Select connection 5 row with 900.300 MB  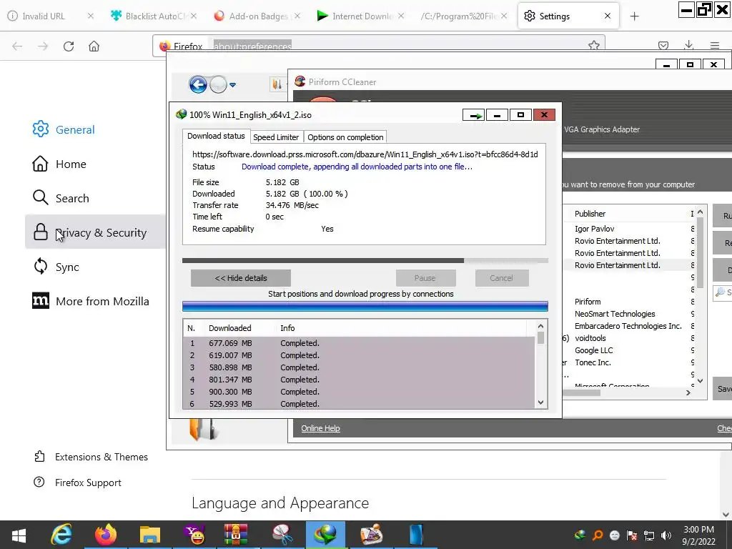(x=359, y=392)
